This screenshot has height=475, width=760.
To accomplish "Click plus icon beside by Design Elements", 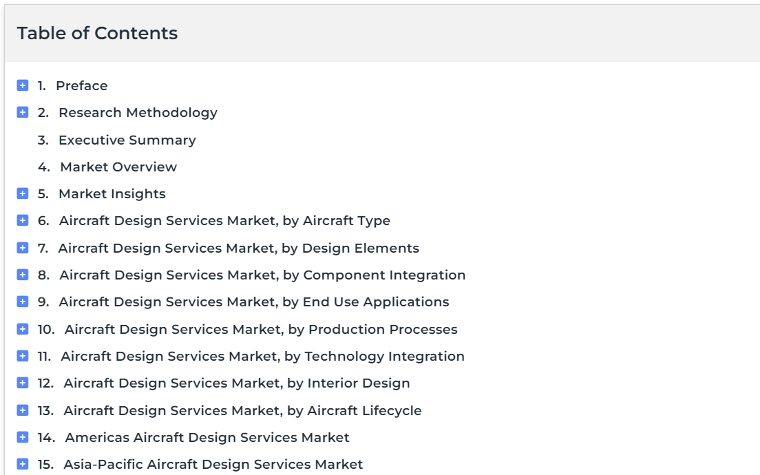I will point(23,248).
